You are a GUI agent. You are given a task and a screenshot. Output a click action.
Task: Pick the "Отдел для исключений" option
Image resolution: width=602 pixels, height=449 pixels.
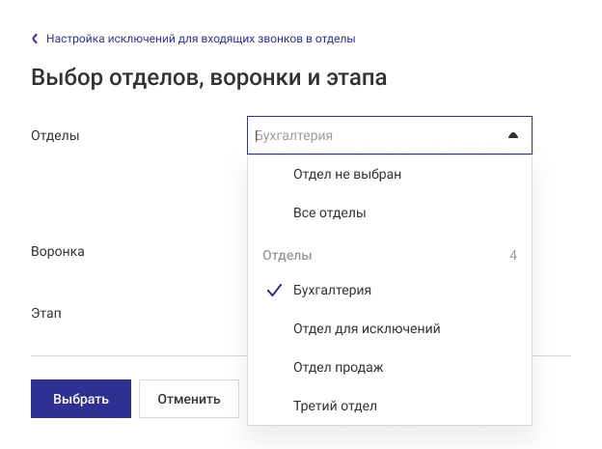pyautogui.click(x=367, y=328)
